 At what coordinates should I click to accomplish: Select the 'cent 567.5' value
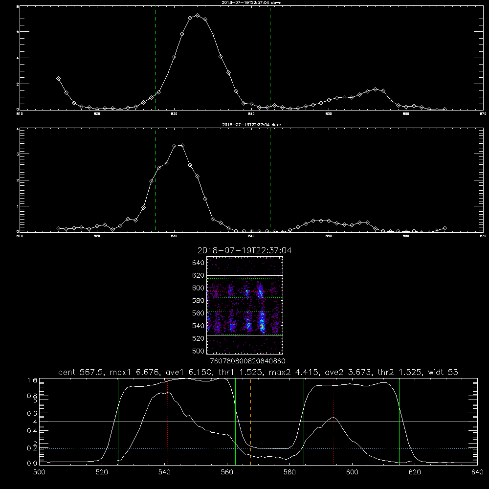pos(81,372)
